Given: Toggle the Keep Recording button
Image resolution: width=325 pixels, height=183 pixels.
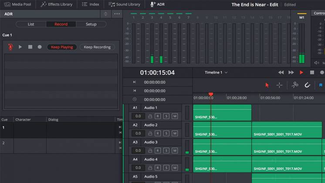Looking at the screenshot, I should [x=97, y=47].
